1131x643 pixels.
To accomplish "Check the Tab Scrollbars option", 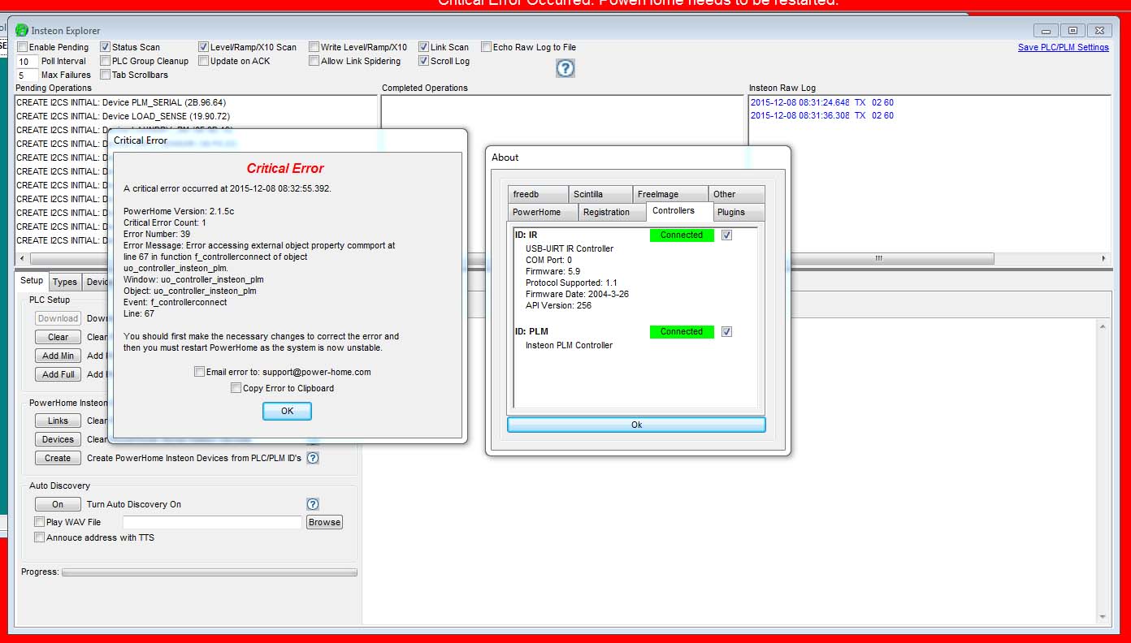I will [x=105, y=75].
